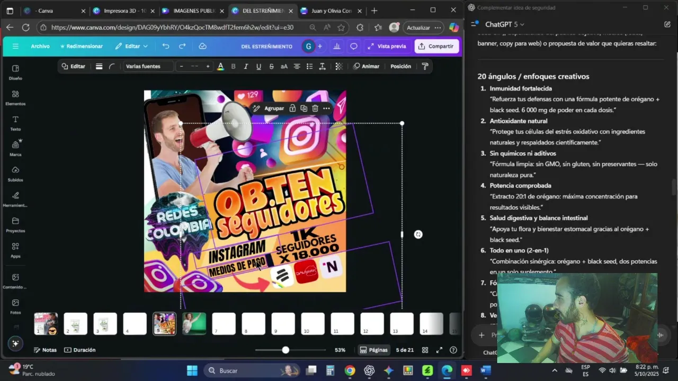
Task: Open the Elementos panel
Action: point(15,97)
